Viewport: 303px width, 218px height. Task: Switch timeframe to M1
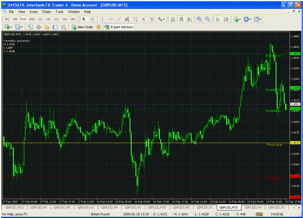[7, 19]
